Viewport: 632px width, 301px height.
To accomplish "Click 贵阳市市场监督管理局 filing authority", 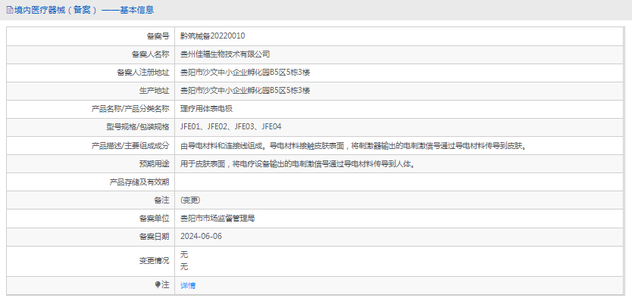I will (217, 219).
